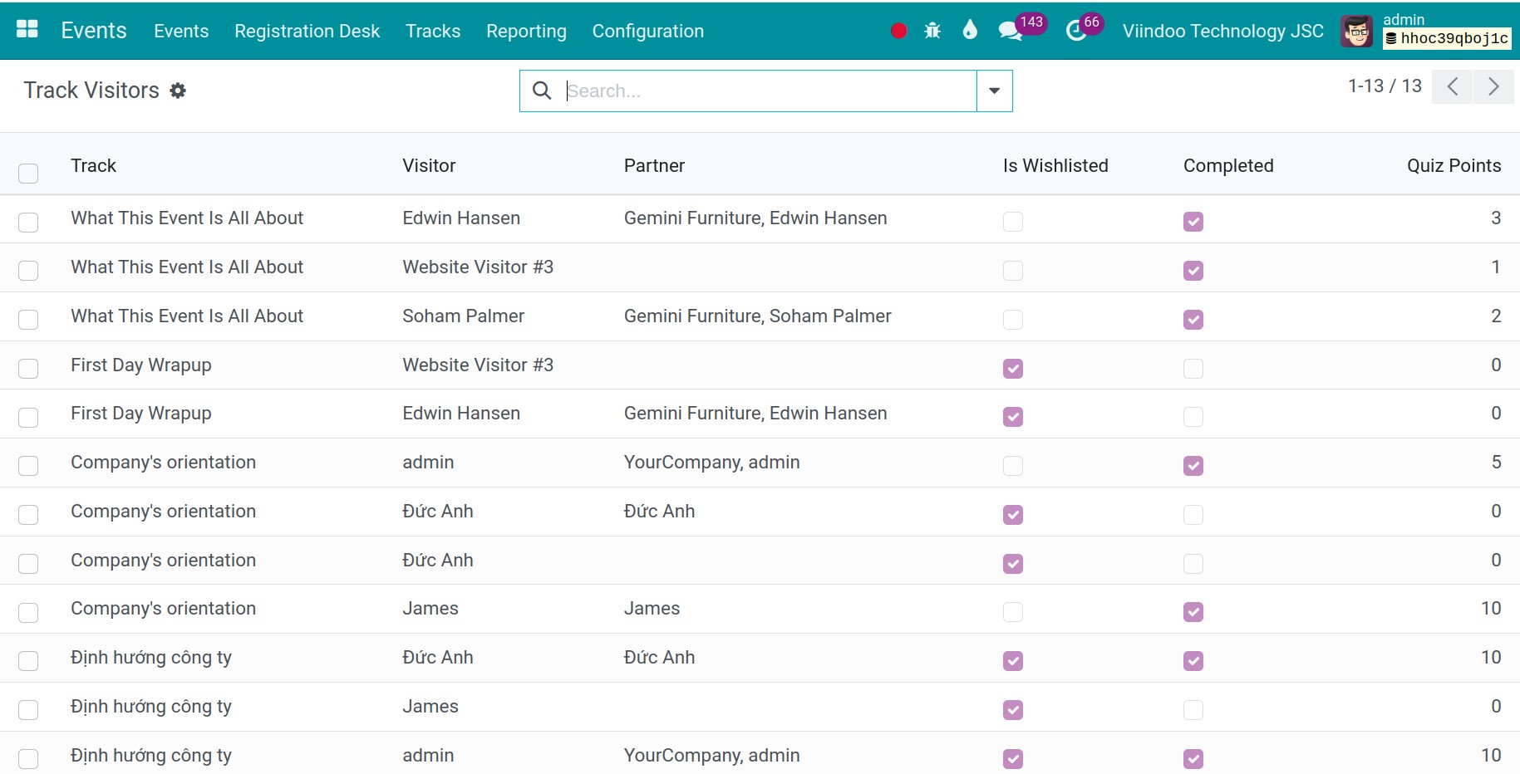Go to next page of records

click(1493, 86)
